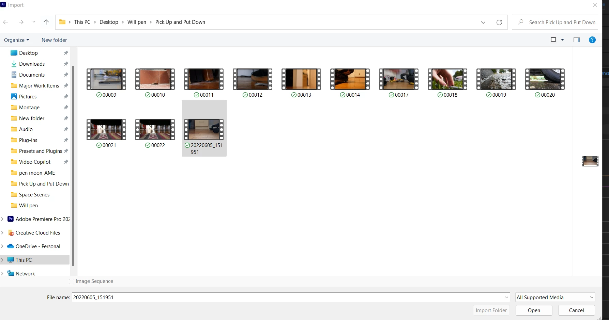609x320 pixels.
Task: Expand Creative Cloud Files node
Action: click(x=2, y=233)
